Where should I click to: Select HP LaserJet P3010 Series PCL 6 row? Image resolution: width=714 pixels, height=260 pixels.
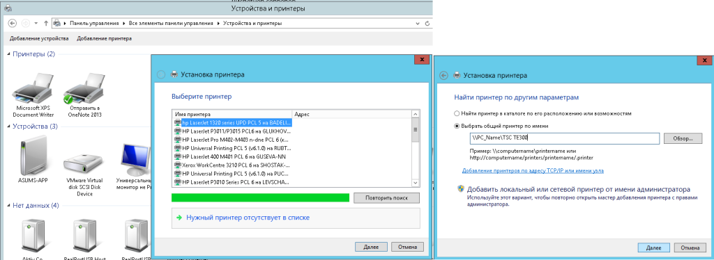click(x=233, y=182)
